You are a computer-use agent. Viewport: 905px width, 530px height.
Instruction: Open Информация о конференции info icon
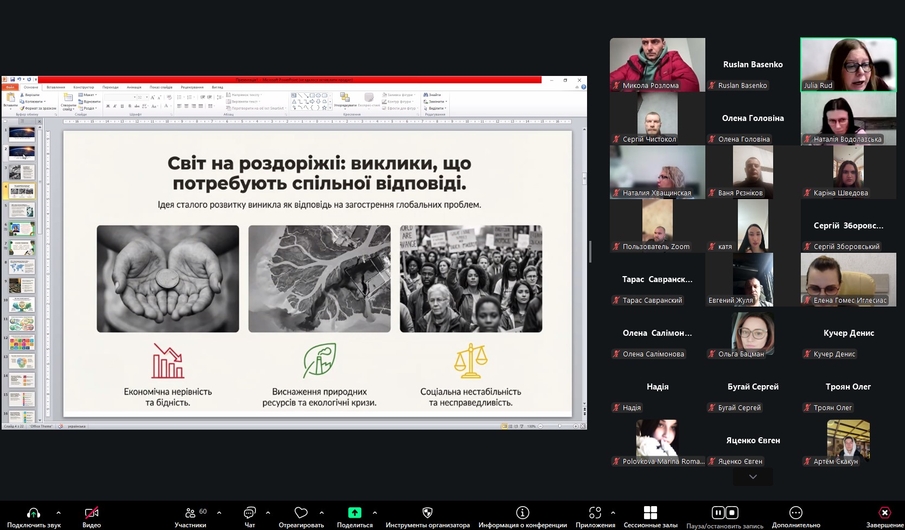tap(522, 513)
